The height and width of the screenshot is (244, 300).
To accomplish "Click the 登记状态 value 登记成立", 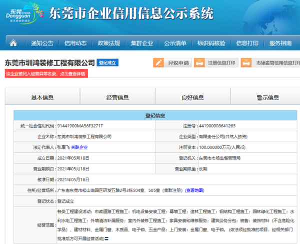I will (x=65, y=201).
